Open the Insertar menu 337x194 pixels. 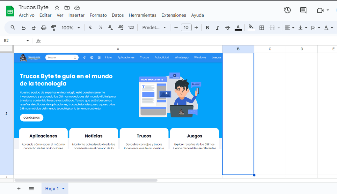[x=76, y=15]
